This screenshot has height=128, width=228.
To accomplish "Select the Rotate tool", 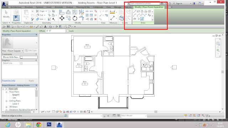I will click(x=75, y=18).
